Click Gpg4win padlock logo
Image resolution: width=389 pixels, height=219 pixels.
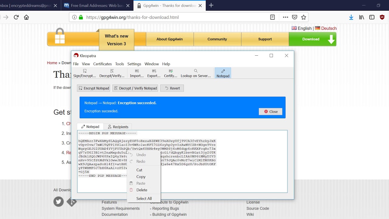60,36
